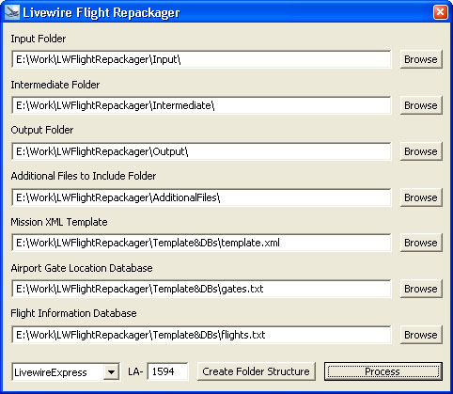The height and width of the screenshot is (394, 453).
Task: Start the Process button
Action: point(383,371)
